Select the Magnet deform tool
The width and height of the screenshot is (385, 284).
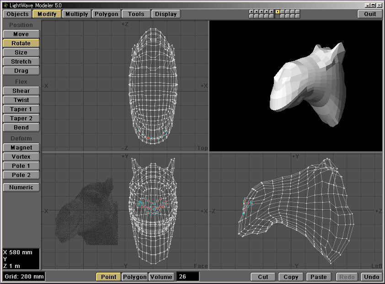tap(21, 148)
